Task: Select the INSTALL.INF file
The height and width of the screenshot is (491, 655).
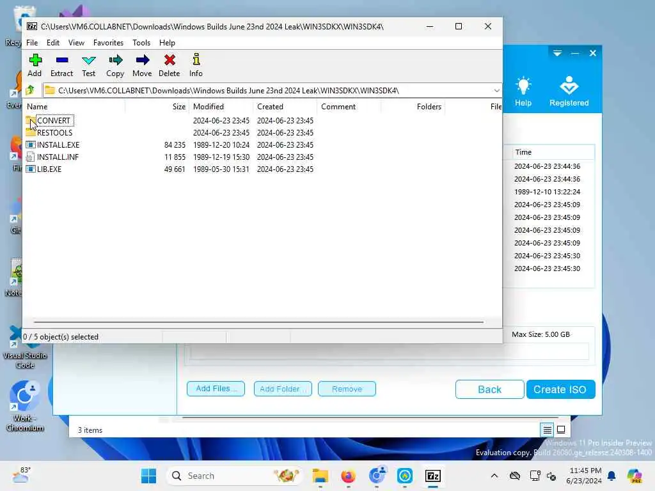Action: click(57, 157)
